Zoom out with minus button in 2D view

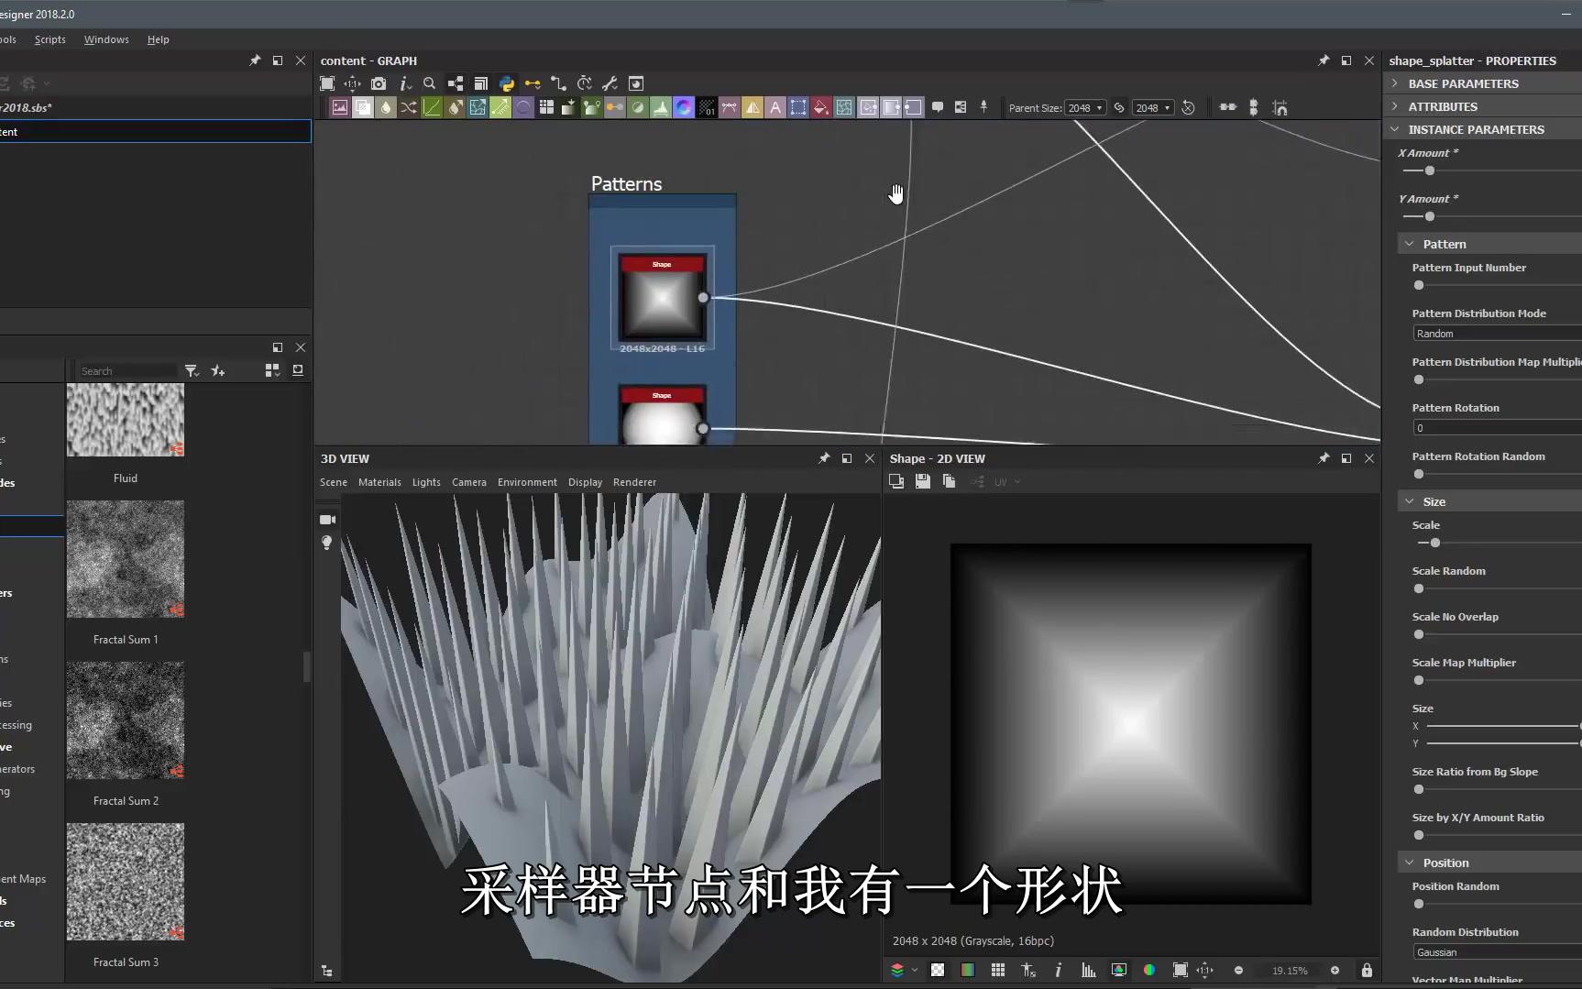(1238, 970)
